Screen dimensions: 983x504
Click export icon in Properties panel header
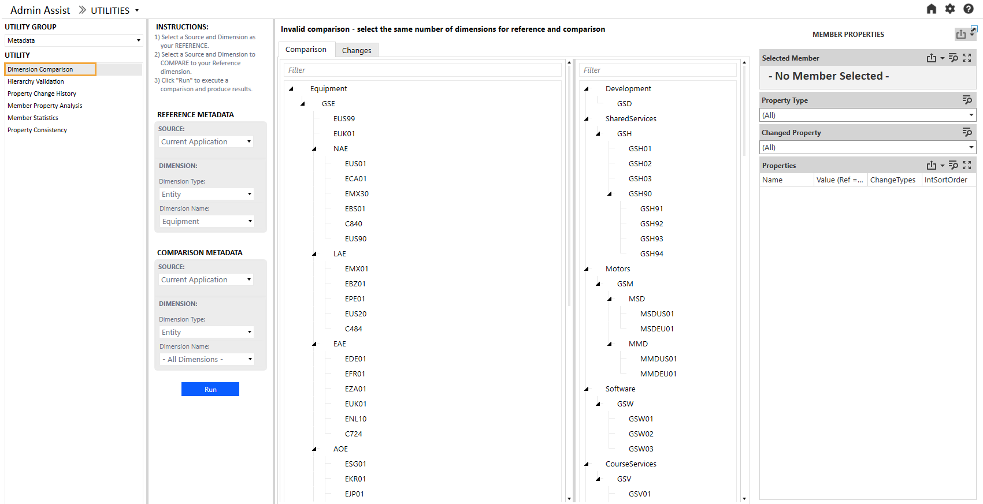(x=931, y=165)
